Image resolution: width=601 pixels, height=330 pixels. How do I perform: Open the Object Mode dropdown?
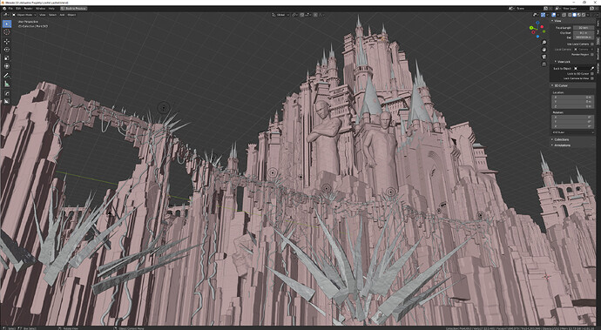[24, 15]
